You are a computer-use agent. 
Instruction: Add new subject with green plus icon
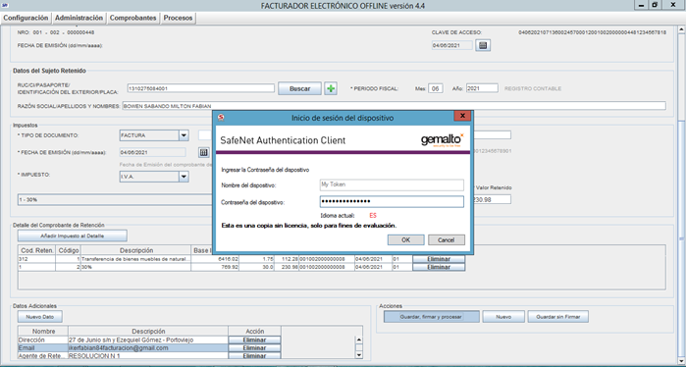(331, 88)
